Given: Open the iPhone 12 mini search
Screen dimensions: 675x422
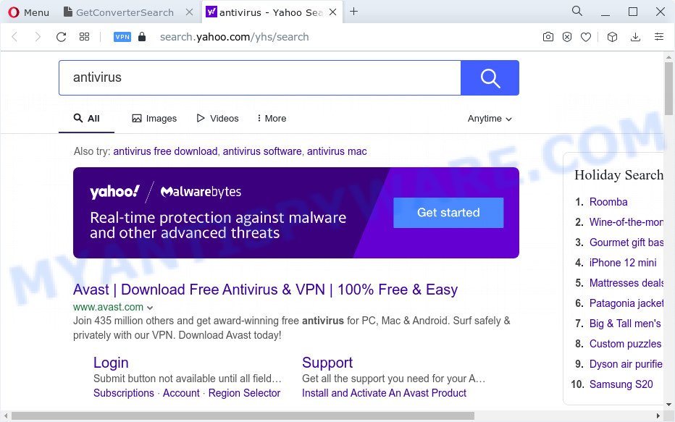Looking at the screenshot, I should [623, 263].
